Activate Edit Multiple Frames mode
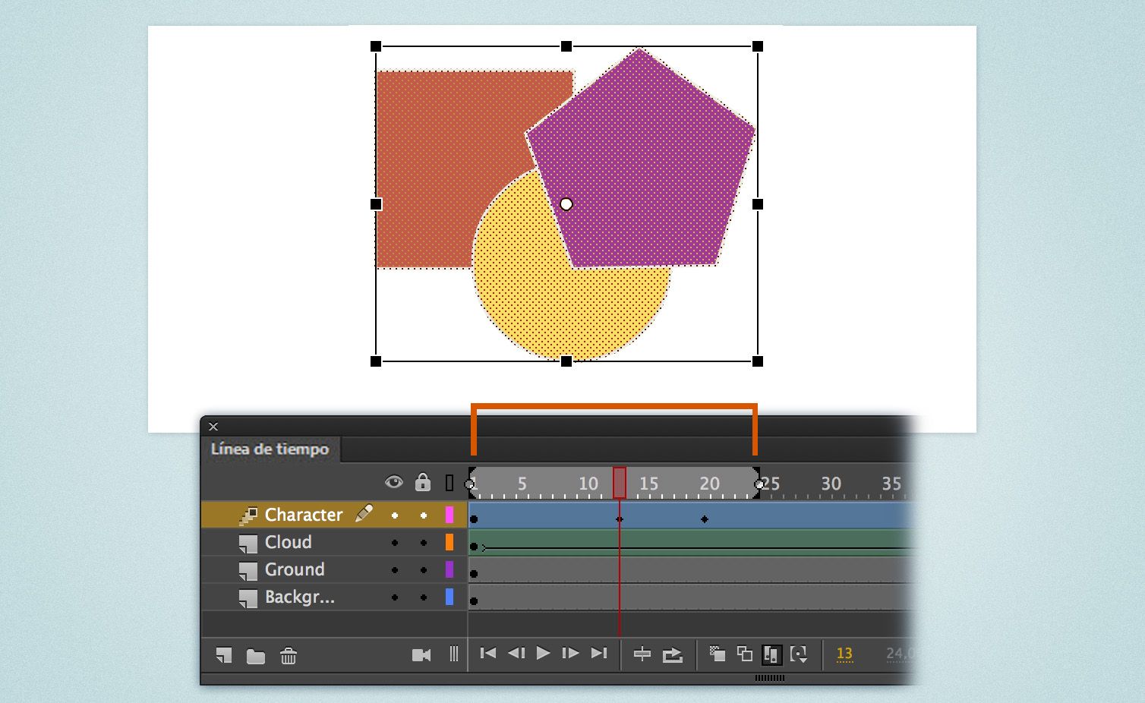Image resolution: width=1145 pixels, height=703 pixels. tap(772, 654)
